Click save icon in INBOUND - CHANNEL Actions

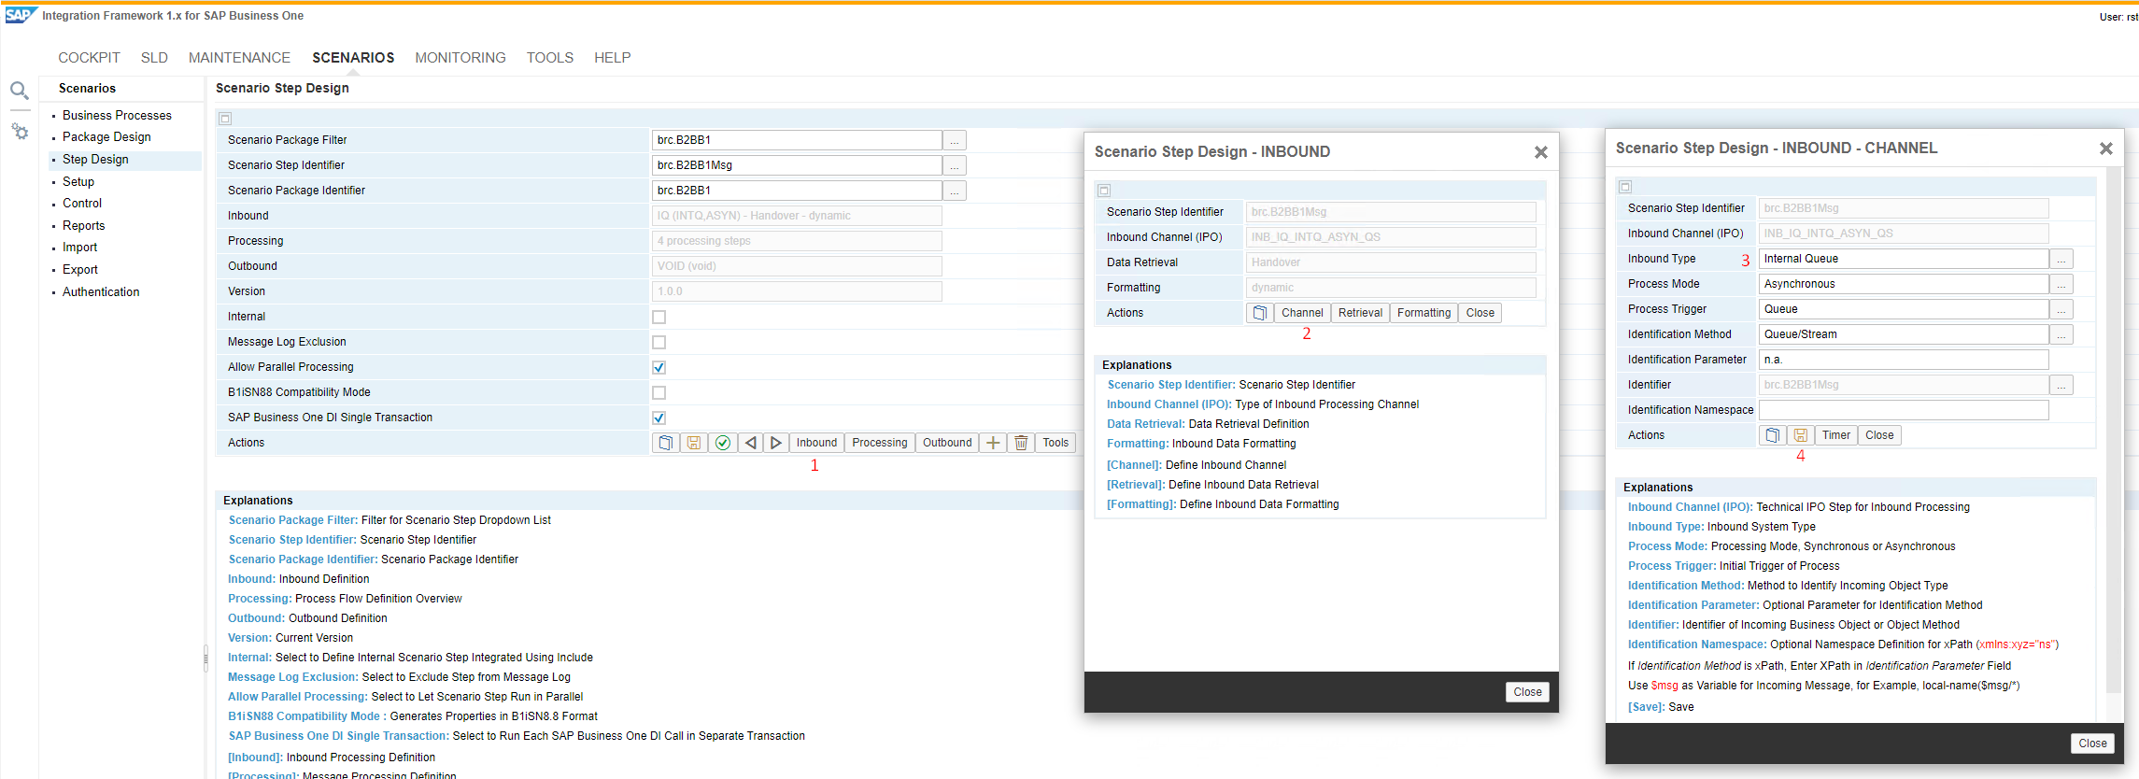pyautogui.click(x=1801, y=435)
